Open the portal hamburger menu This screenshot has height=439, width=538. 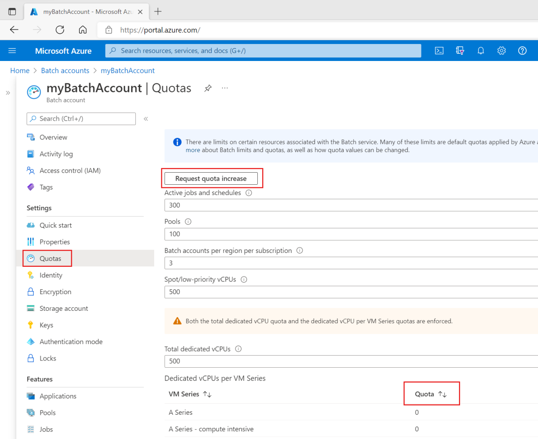(12, 50)
